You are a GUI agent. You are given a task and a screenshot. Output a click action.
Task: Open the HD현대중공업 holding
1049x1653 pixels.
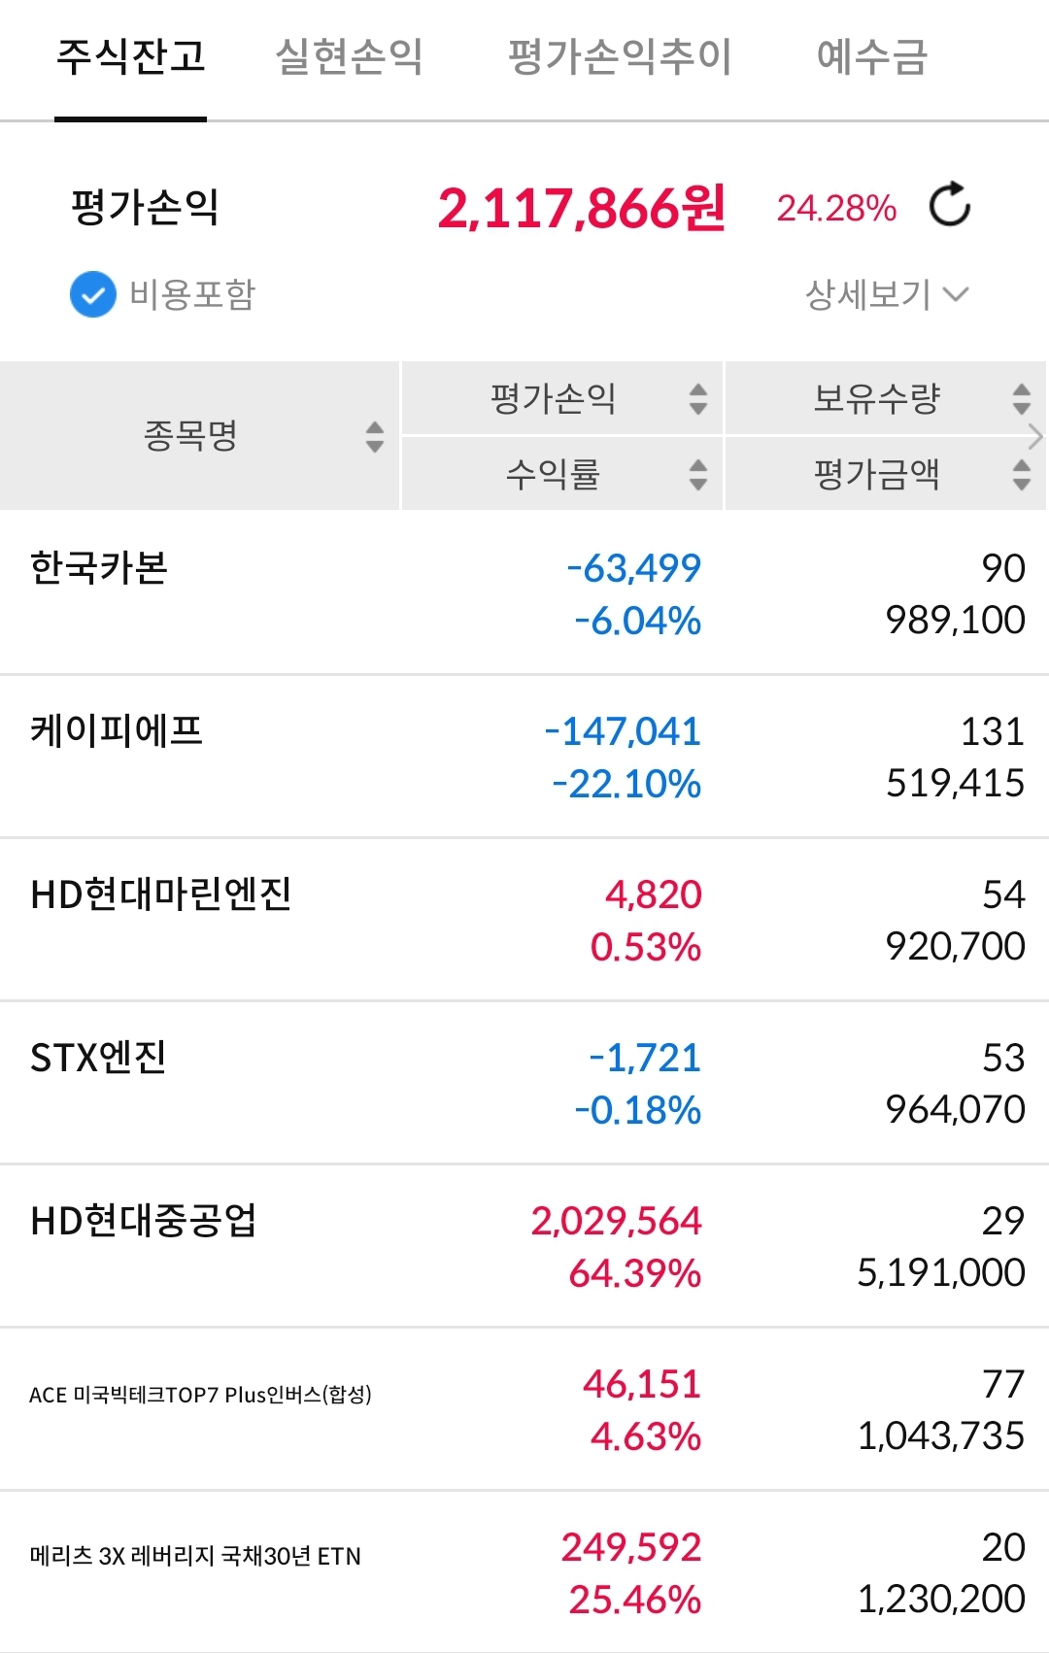[x=524, y=1246]
